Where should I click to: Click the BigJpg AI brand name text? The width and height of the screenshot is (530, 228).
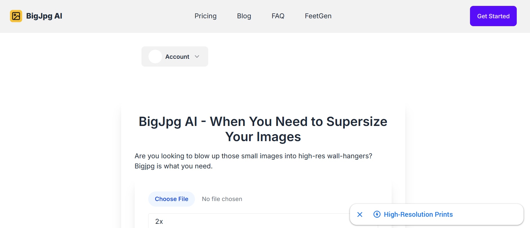(44, 16)
